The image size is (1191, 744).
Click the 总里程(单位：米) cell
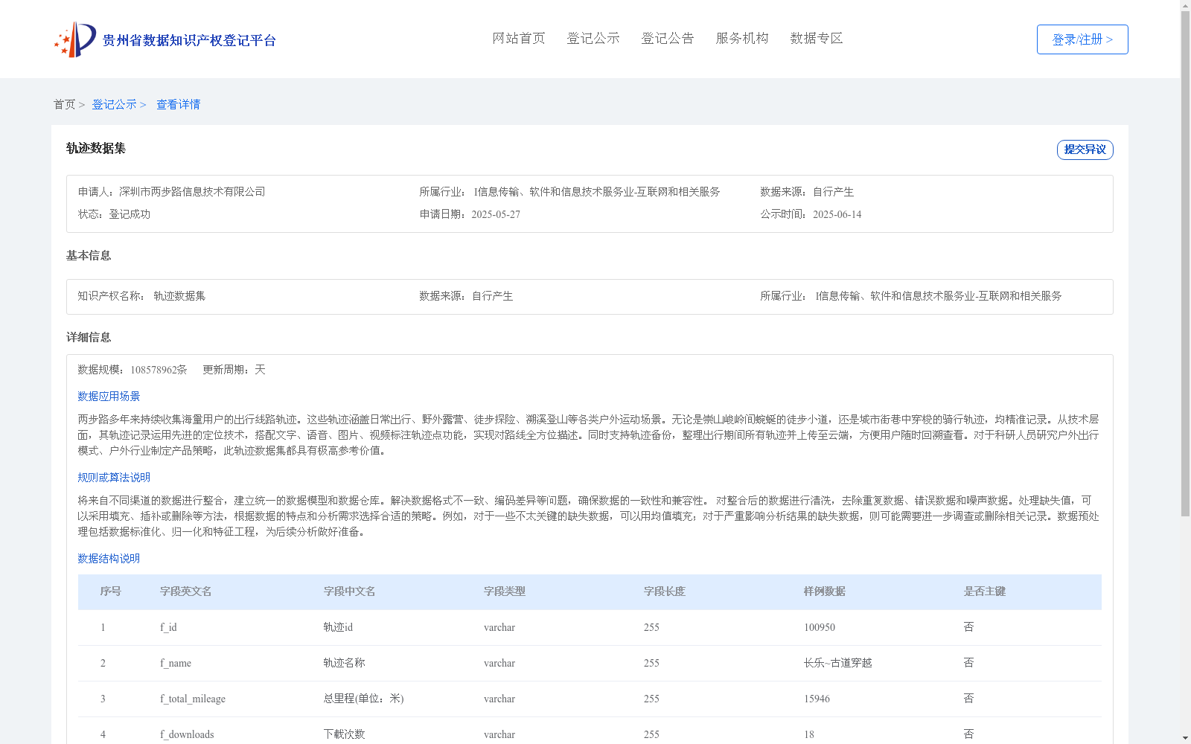[x=364, y=699]
